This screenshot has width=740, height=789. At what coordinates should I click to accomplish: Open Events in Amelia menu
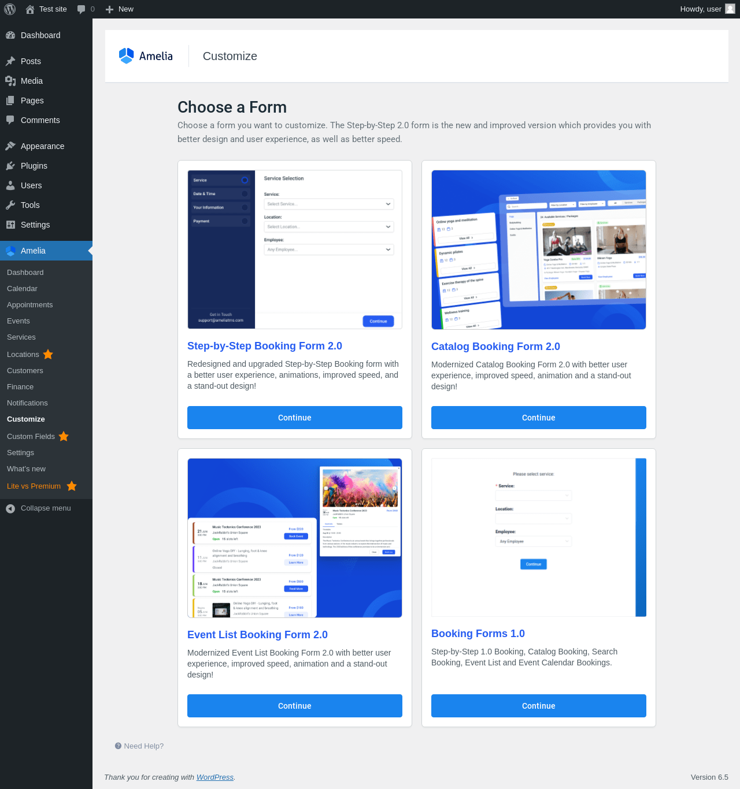(x=18, y=321)
